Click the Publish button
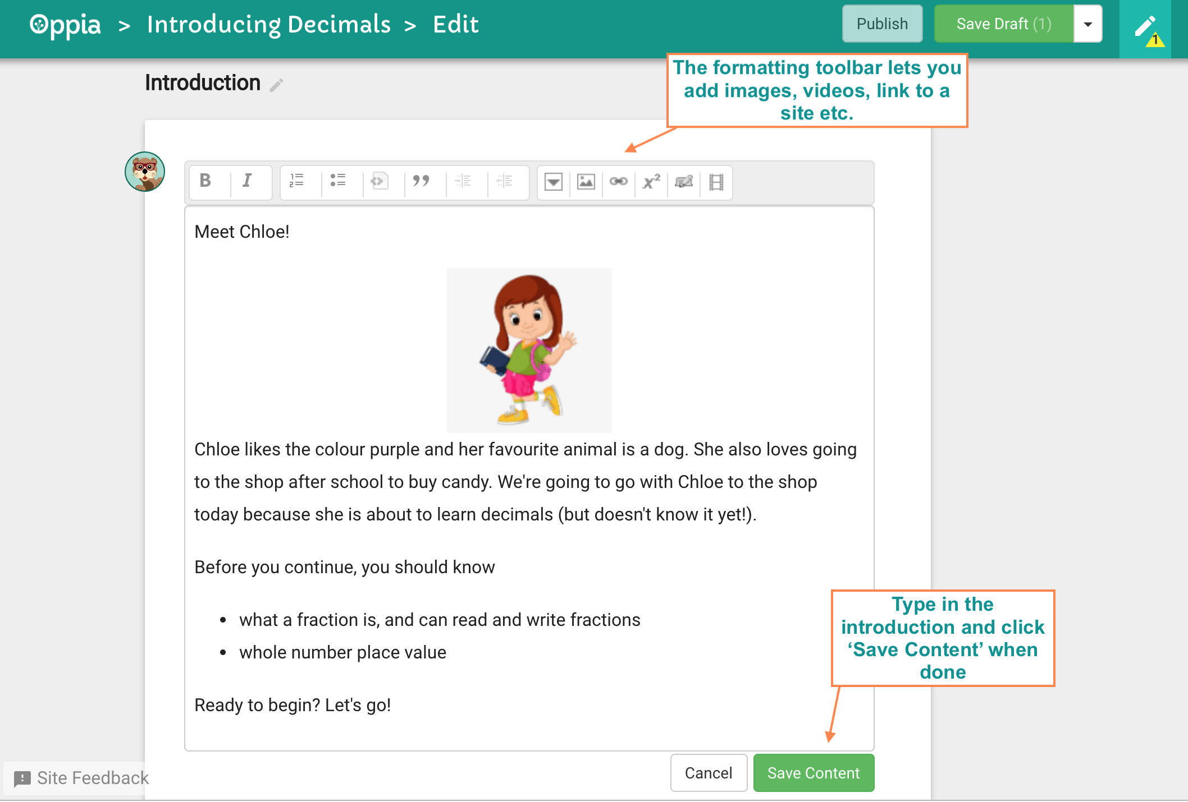This screenshot has width=1188, height=802. coord(882,24)
